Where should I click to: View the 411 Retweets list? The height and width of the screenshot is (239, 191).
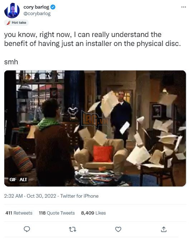pos(19,213)
